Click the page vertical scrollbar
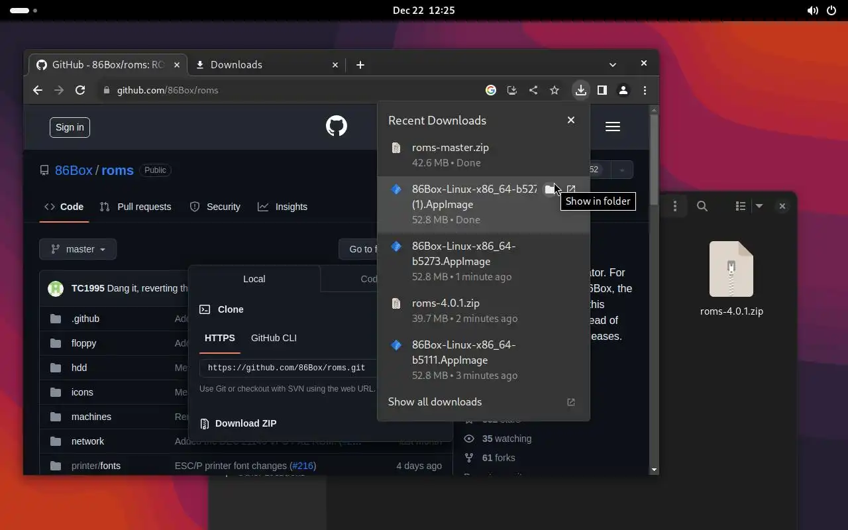The width and height of the screenshot is (848, 530). pos(654,159)
